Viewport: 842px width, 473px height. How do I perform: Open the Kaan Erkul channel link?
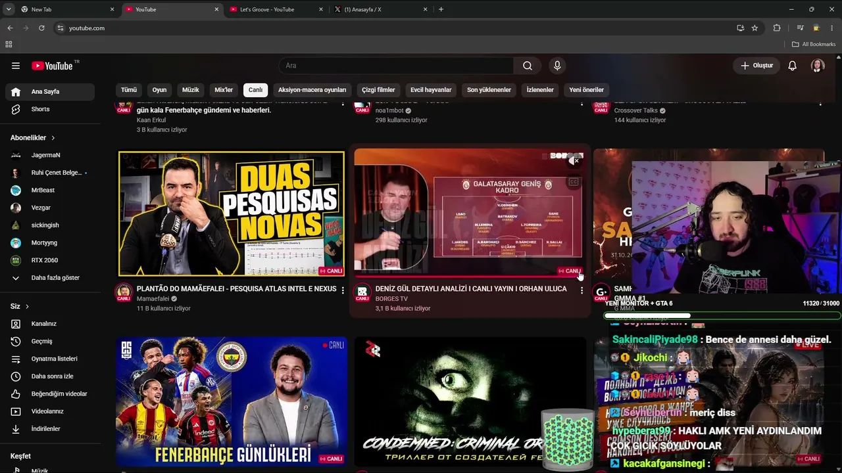(151, 120)
